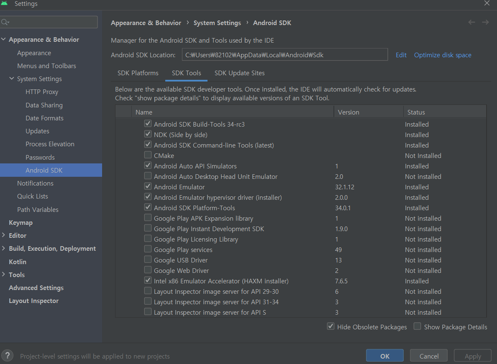This screenshot has height=364, width=497.
Task: Select Kotlin settings page
Action: pyautogui.click(x=18, y=262)
